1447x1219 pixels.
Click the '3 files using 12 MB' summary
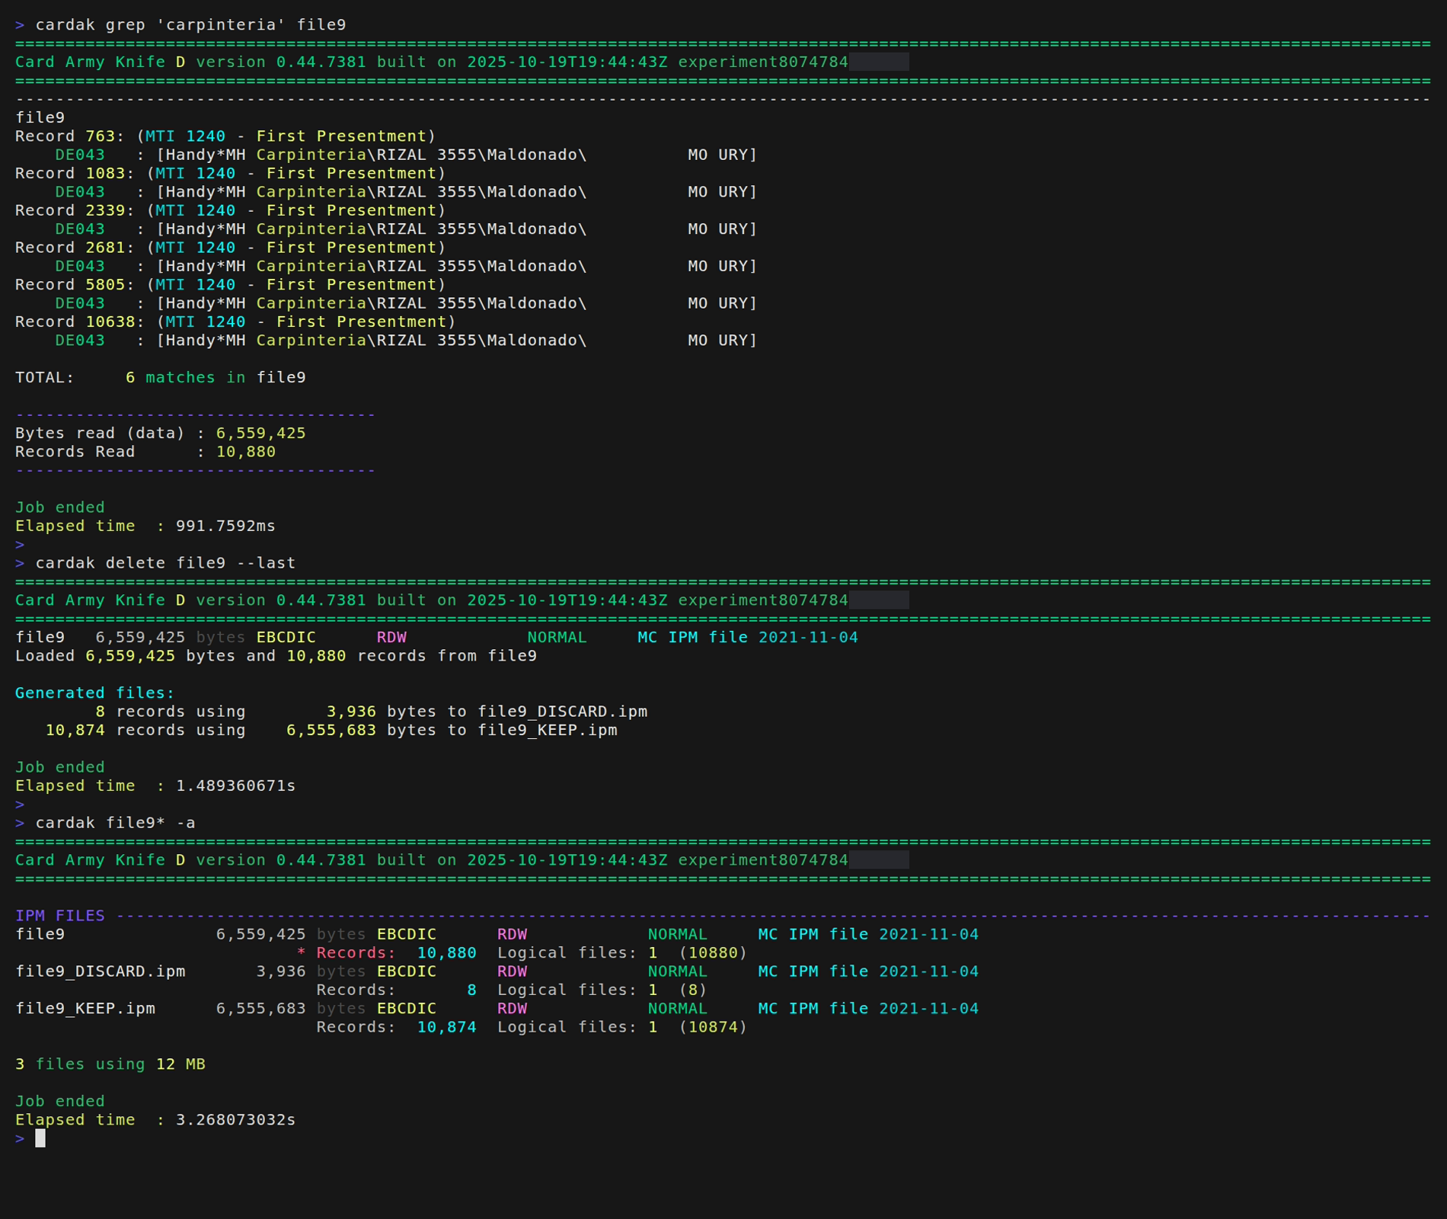(110, 1064)
